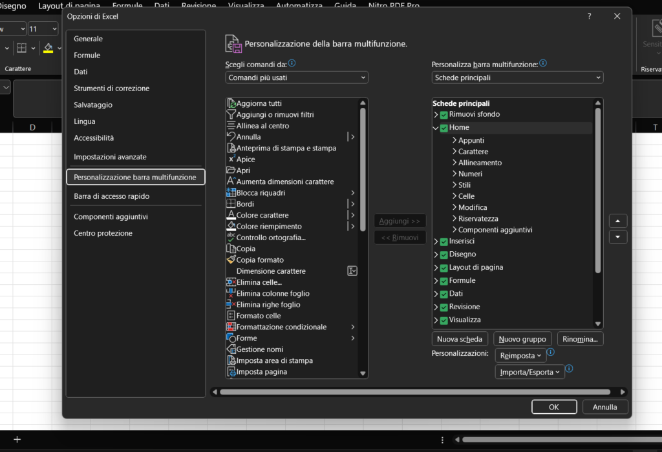Viewport: 662px width, 452px height.
Task: Expand the Carattere group in Home
Action: [x=454, y=152]
